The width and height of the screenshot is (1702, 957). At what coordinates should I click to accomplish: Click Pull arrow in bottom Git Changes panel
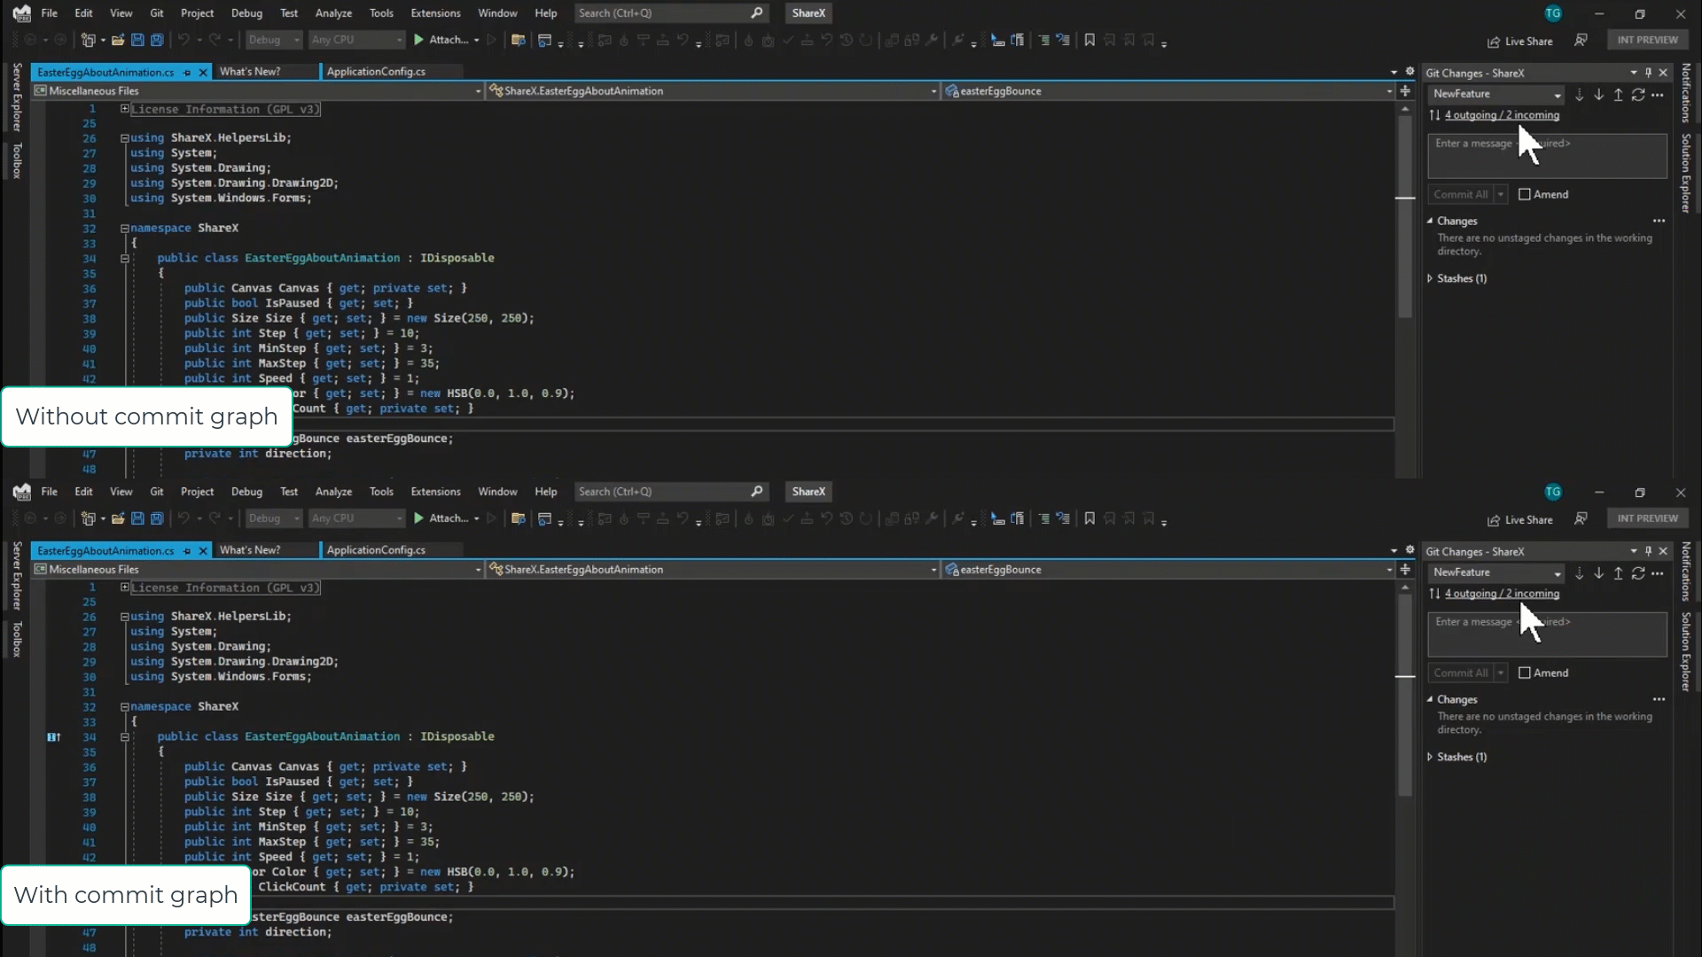pos(1598,573)
